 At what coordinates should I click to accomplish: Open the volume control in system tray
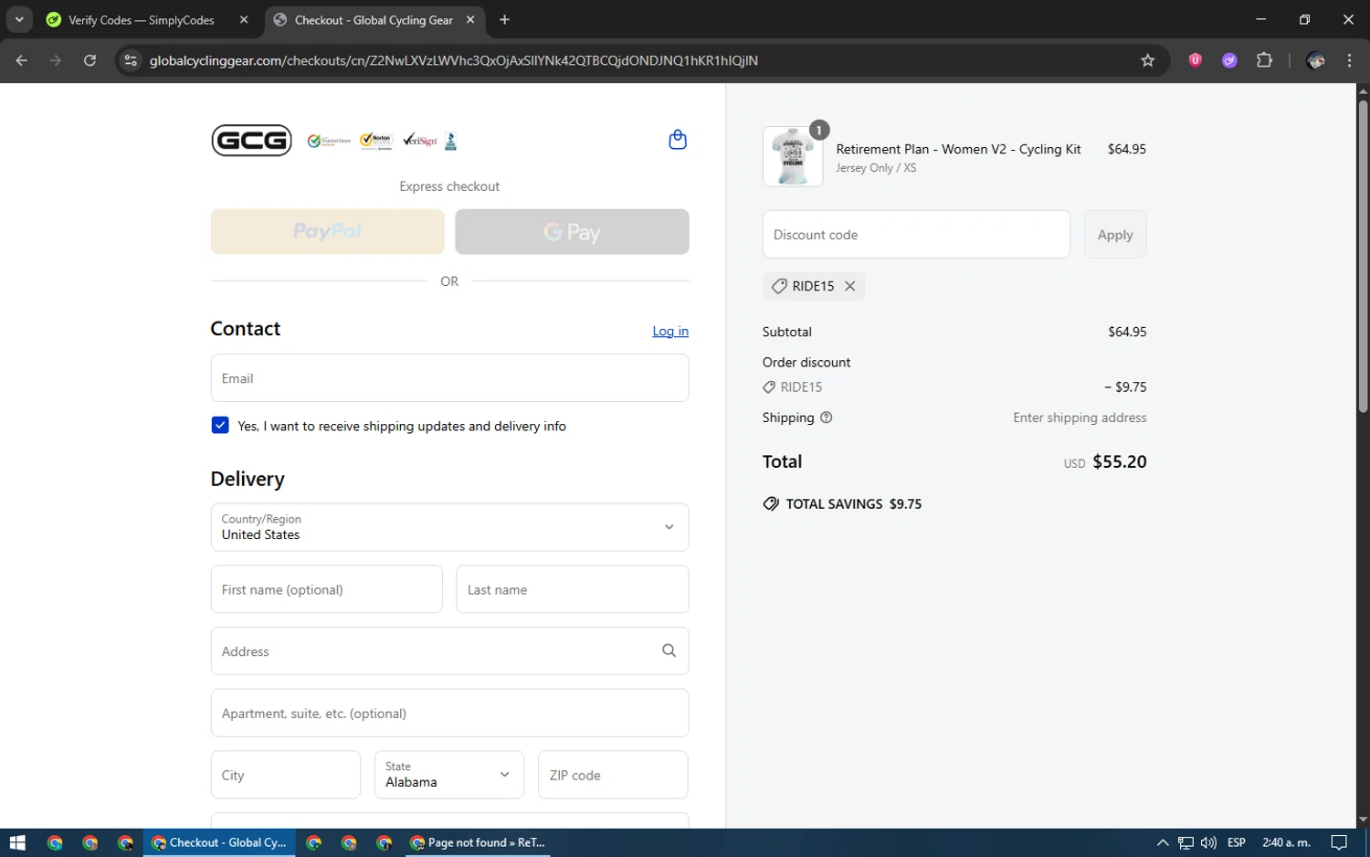click(x=1208, y=842)
